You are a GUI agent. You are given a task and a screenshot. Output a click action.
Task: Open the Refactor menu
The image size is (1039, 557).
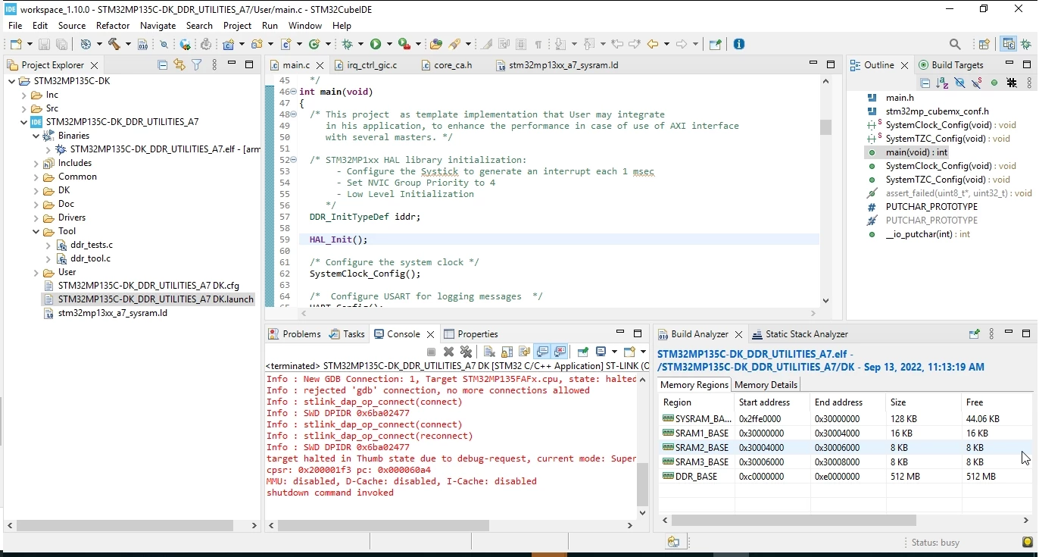click(x=113, y=25)
